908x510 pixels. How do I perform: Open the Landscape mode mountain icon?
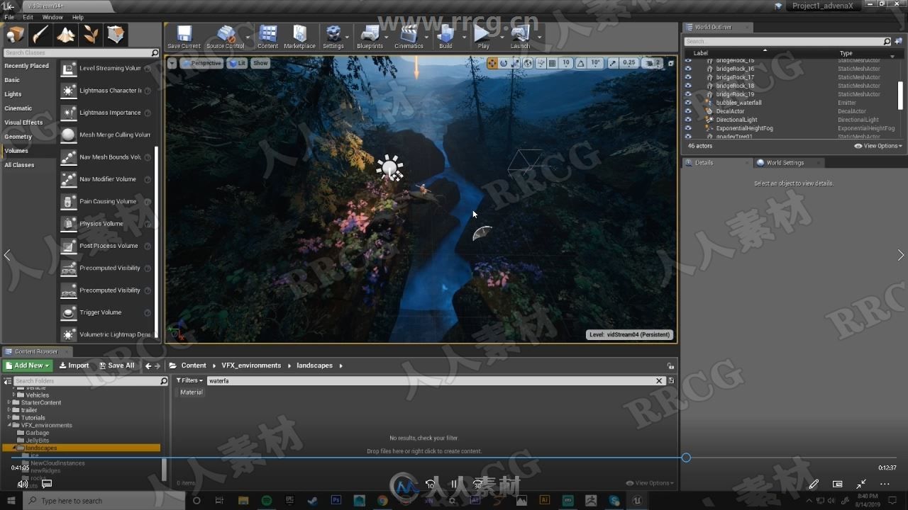[x=66, y=35]
